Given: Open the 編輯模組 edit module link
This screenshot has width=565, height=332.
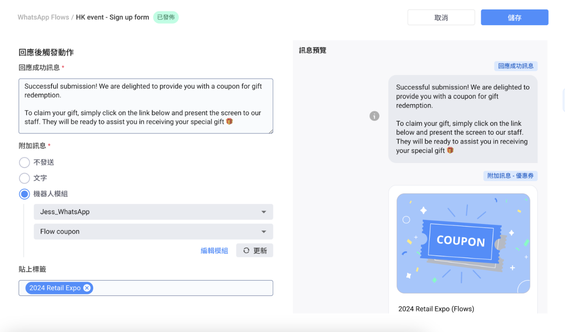Looking at the screenshot, I should point(214,251).
